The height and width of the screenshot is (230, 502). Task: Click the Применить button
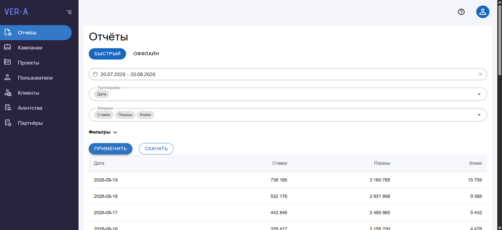coord(110,149)
